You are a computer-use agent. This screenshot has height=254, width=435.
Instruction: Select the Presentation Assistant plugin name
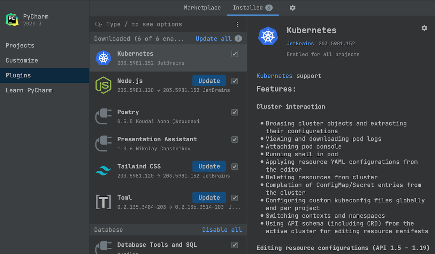coord(157,139)
